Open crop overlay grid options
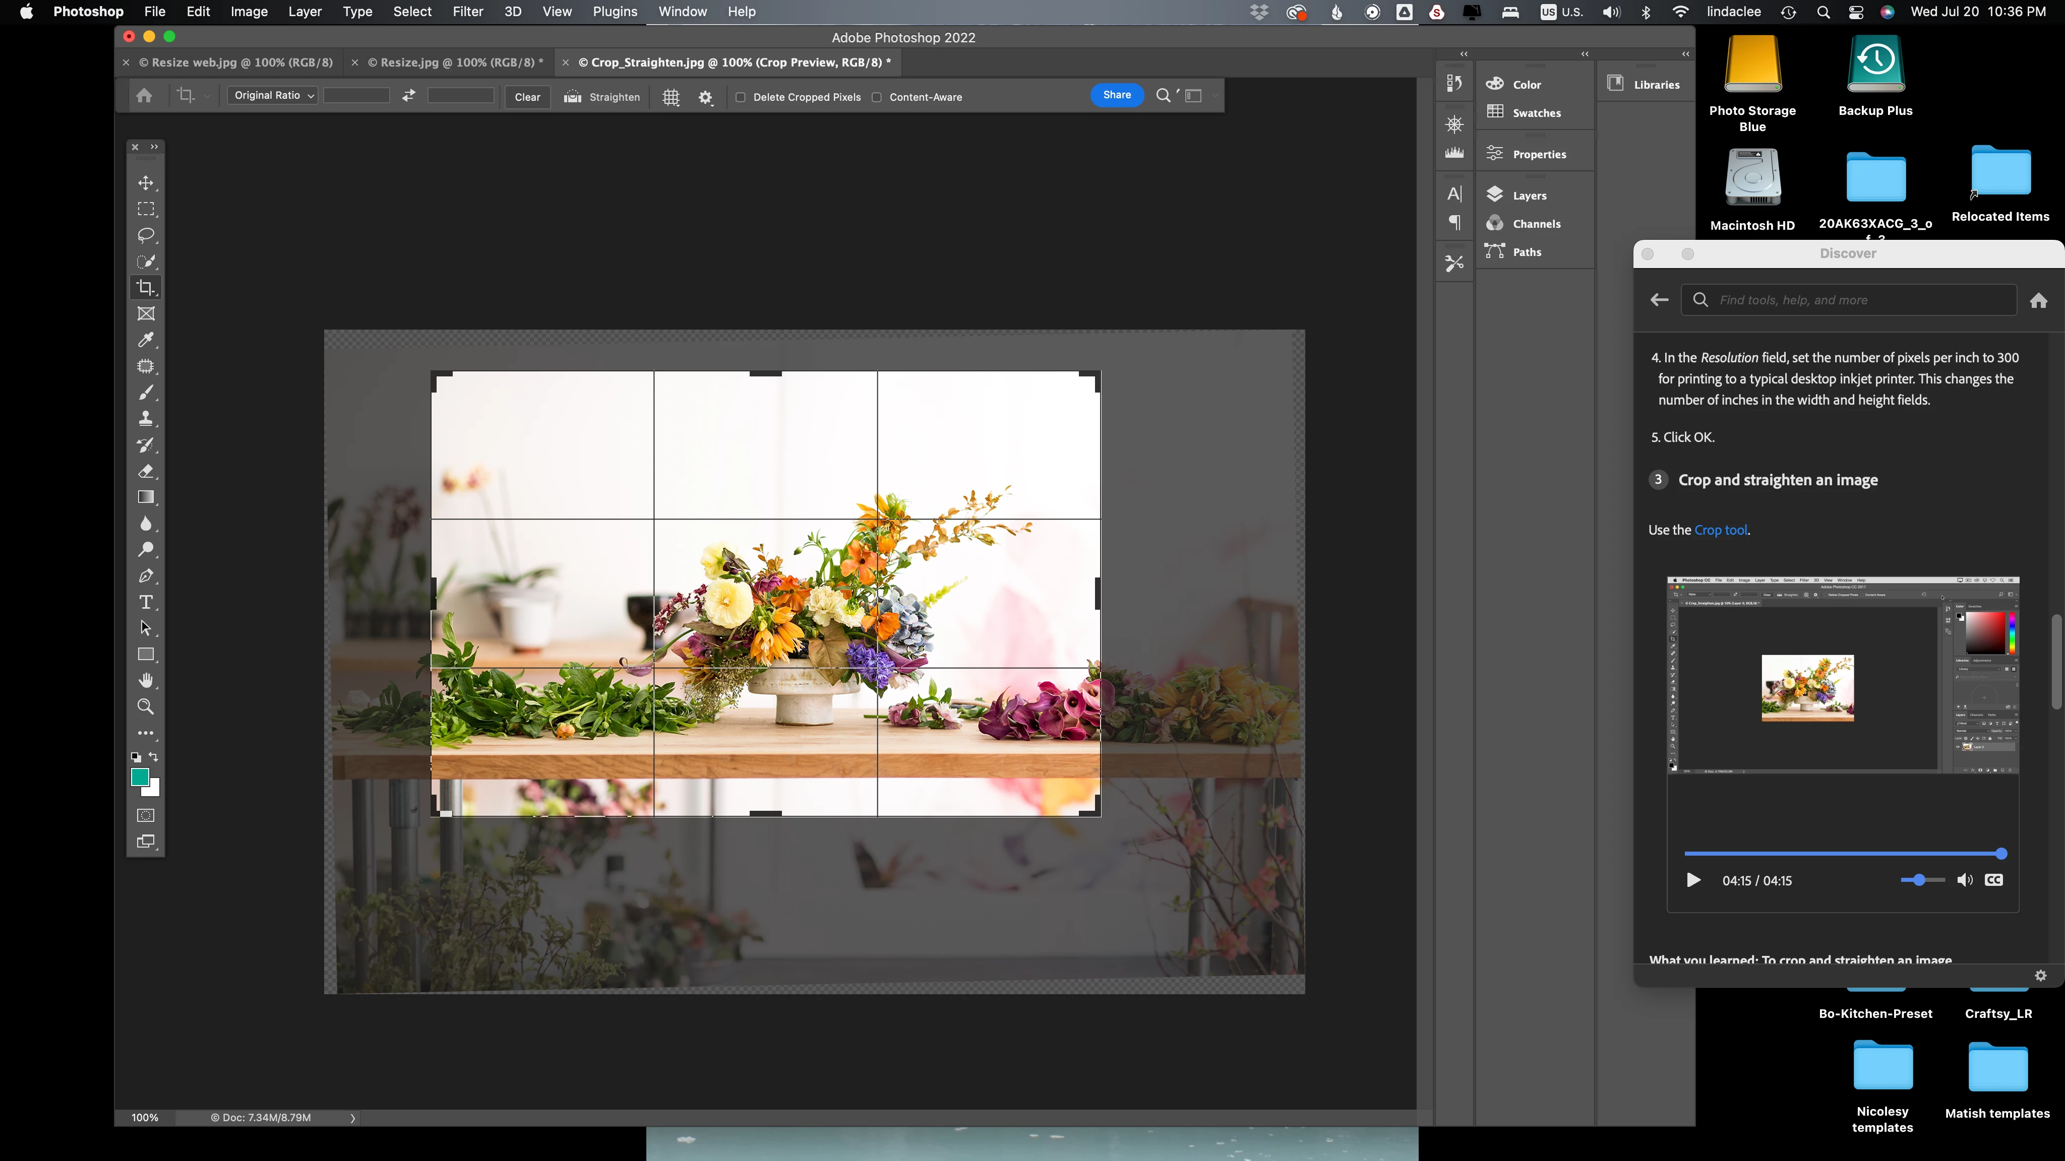Viewport: 2065px width, 1161px height. 671,97
